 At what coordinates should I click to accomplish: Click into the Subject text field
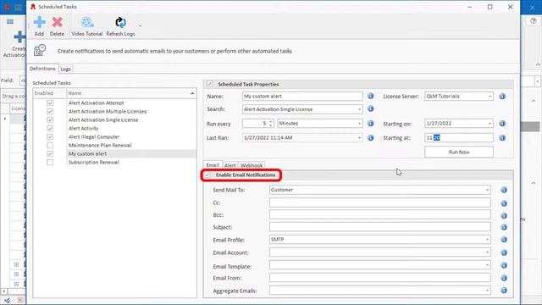tap(380, 227)
